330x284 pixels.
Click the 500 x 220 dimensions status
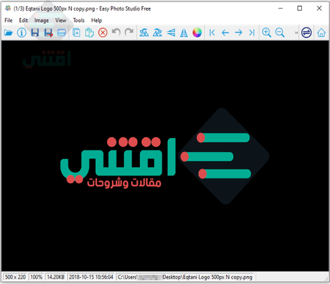(15, 277)
